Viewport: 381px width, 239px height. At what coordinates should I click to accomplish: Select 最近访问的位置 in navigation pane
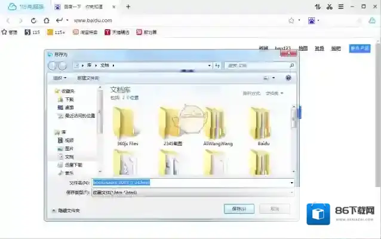pyautogui.click(x=76, y=116)
